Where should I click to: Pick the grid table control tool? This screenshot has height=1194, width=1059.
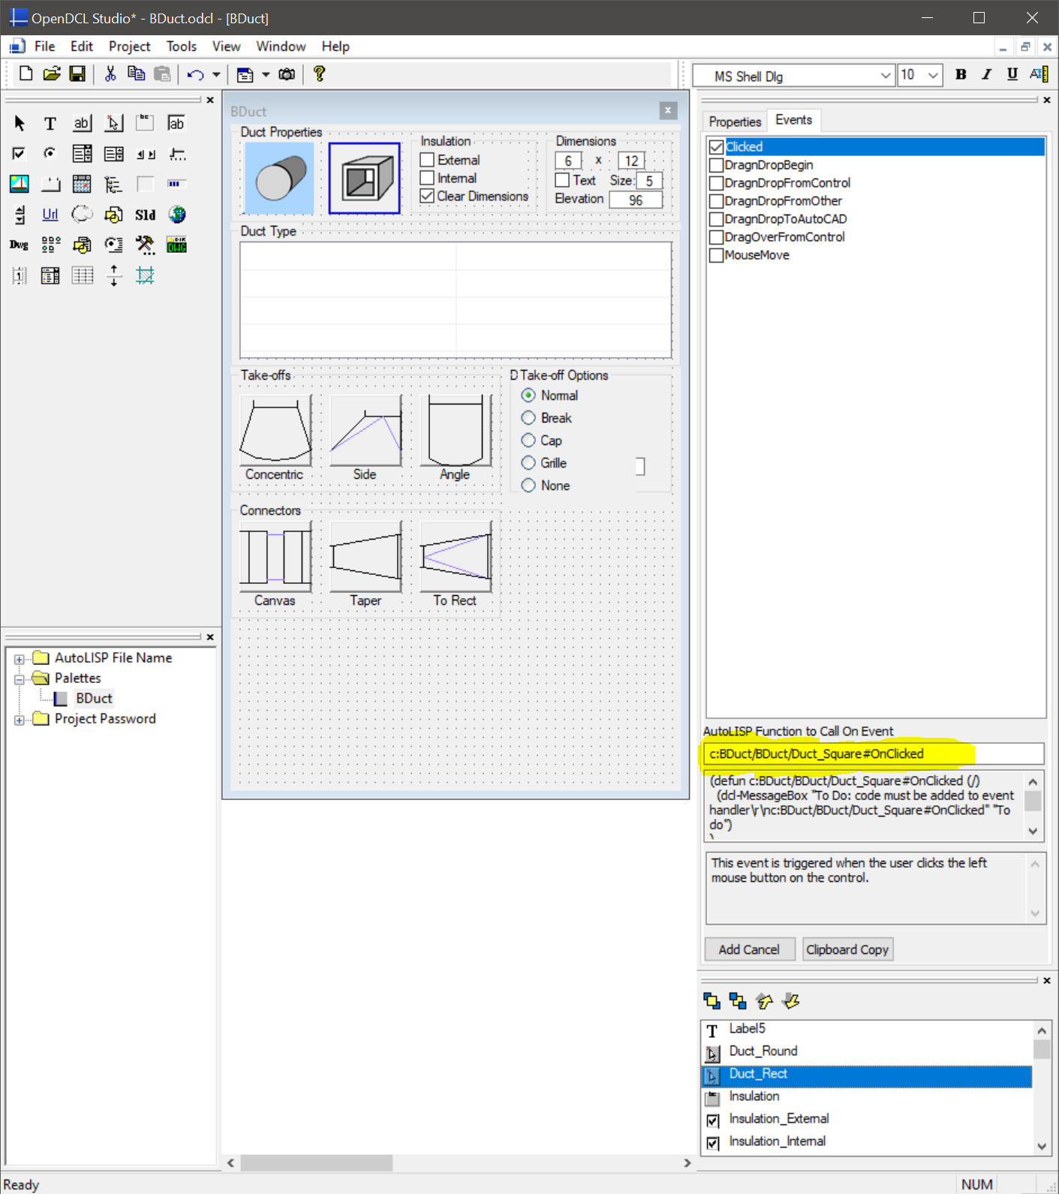pyautogui.click(x=82, y=275)
